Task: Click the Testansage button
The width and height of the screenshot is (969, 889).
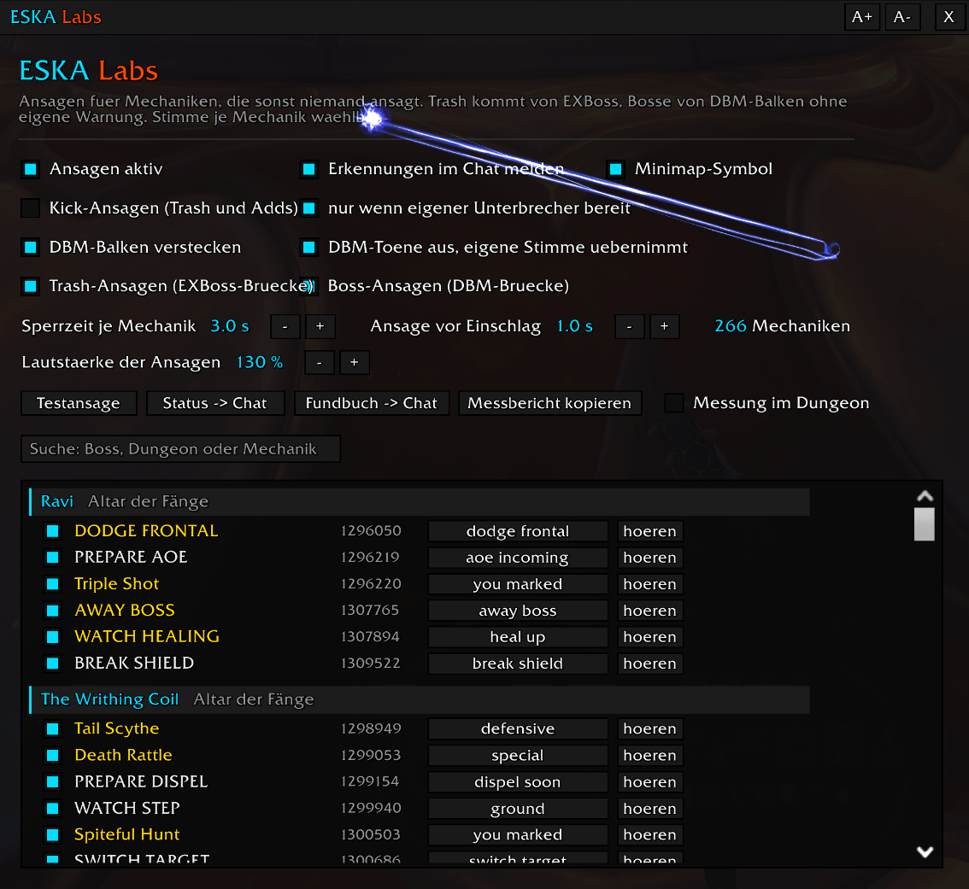Action: (79, 403)
